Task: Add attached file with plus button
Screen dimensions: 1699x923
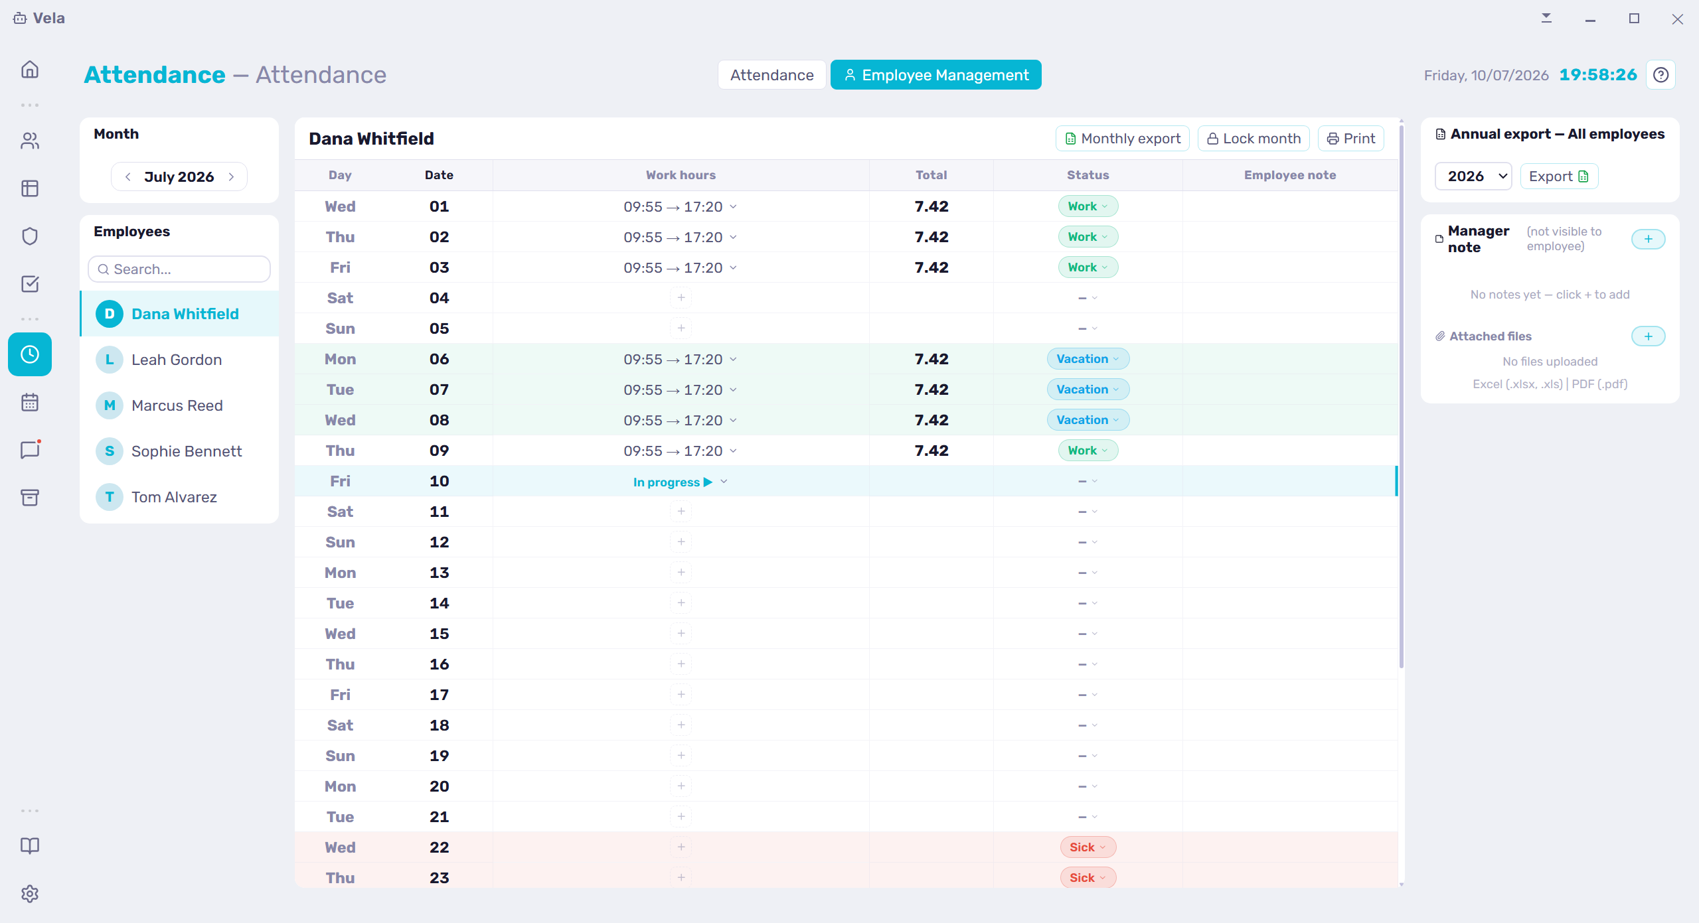Action: pos(1649,336)
